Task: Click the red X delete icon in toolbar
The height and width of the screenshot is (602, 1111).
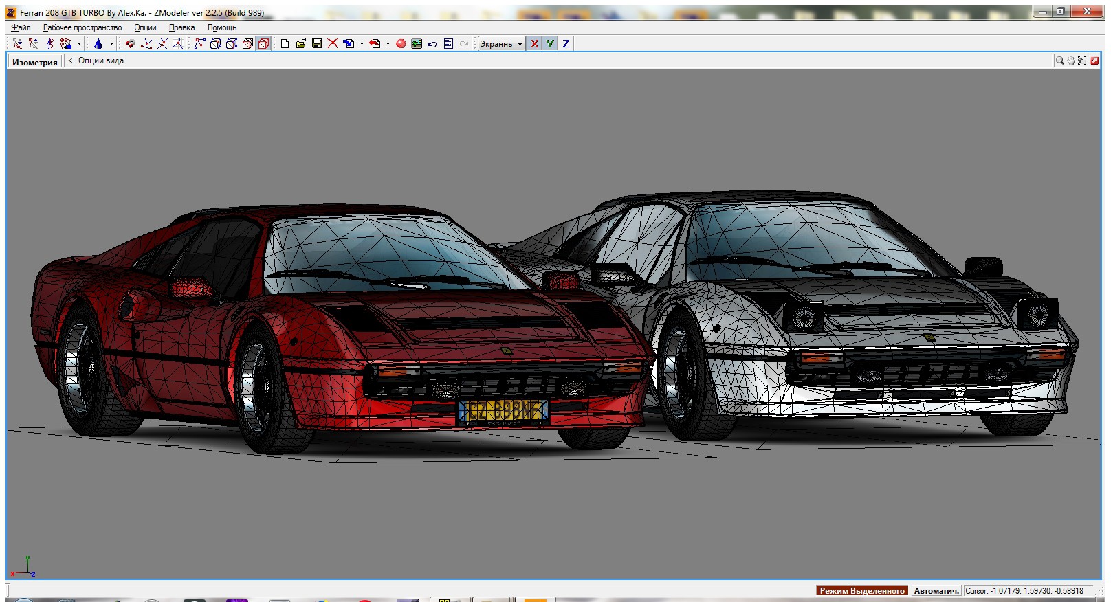Action: (x=333, y=44)
